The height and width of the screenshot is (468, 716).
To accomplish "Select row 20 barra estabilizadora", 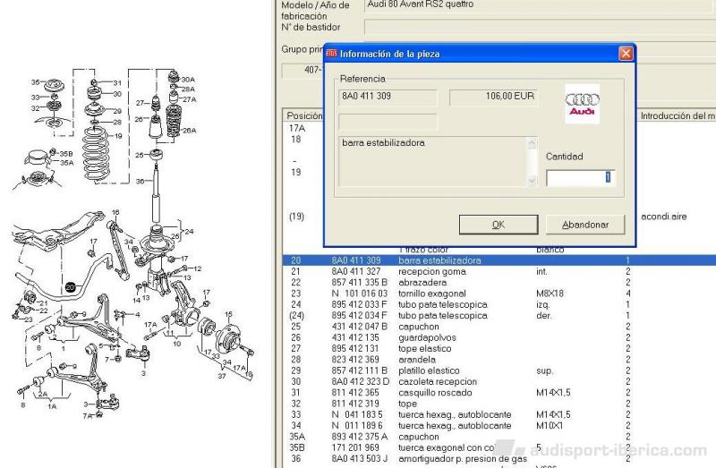I will 499,260.
